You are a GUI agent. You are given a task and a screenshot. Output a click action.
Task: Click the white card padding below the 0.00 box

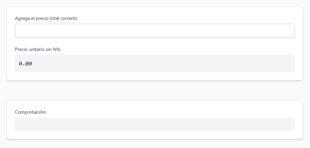155,76
